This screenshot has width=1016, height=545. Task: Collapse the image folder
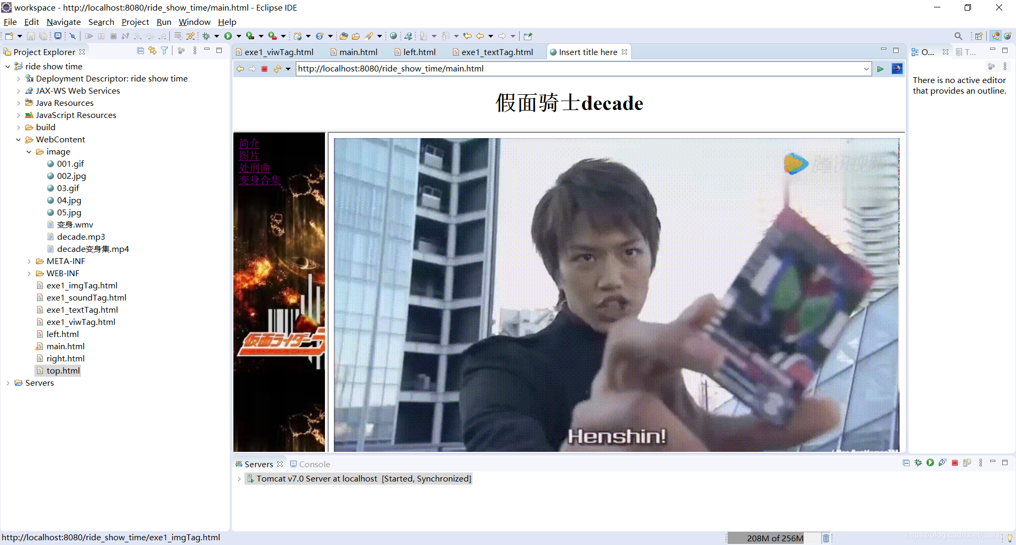pyautogui.click(x=29, y=152)
